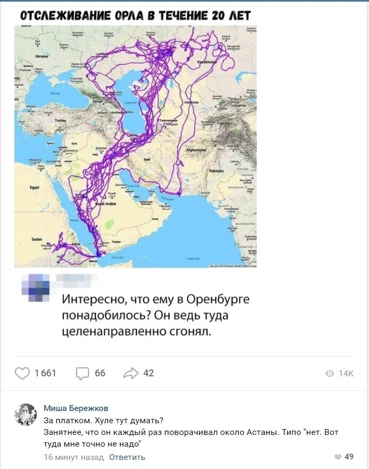
Task: Open Миша Бережков's profile name link
Action: [76, 408]
